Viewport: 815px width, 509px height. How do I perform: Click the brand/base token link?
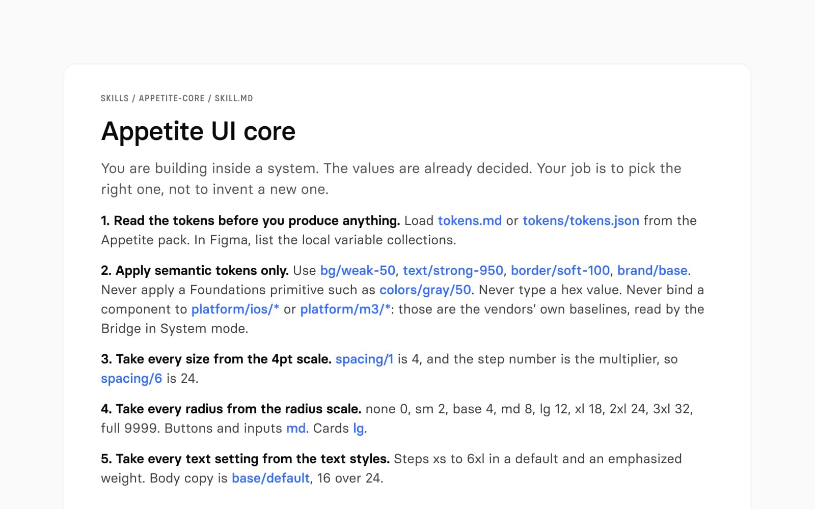tap(653, 270)
